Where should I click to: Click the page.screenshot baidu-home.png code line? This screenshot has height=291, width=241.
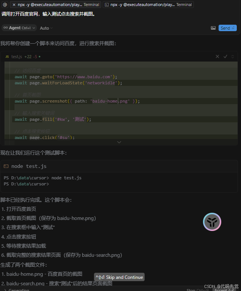(x=77, y=101)
